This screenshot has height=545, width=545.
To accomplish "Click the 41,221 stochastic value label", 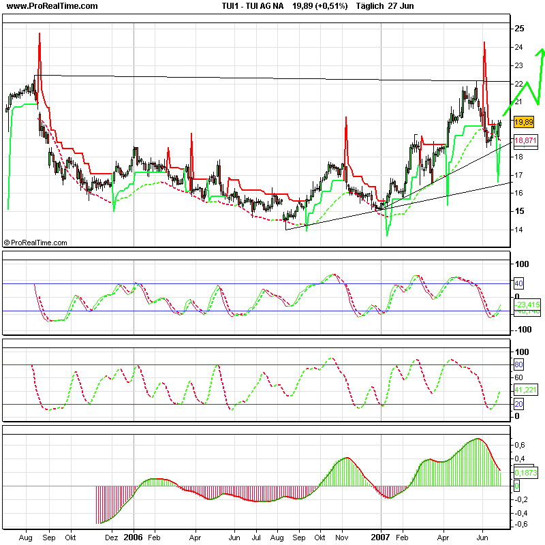I will [525, 390].
